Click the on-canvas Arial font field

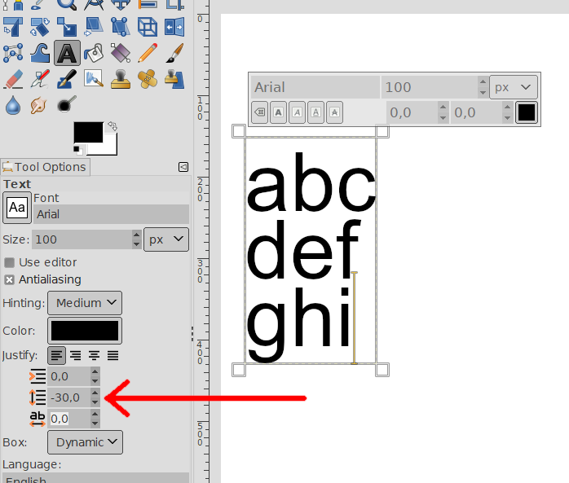click(x=315, y=87)
